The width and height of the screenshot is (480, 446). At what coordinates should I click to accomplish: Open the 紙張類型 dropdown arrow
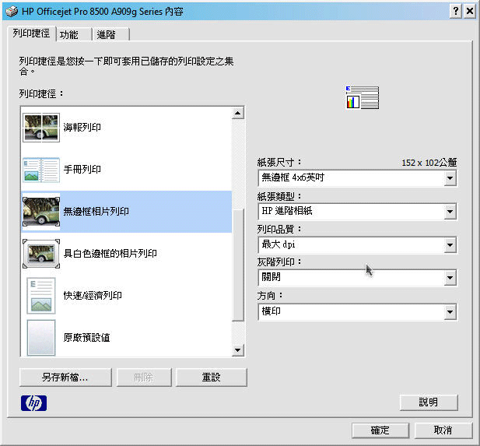point(450,212)
